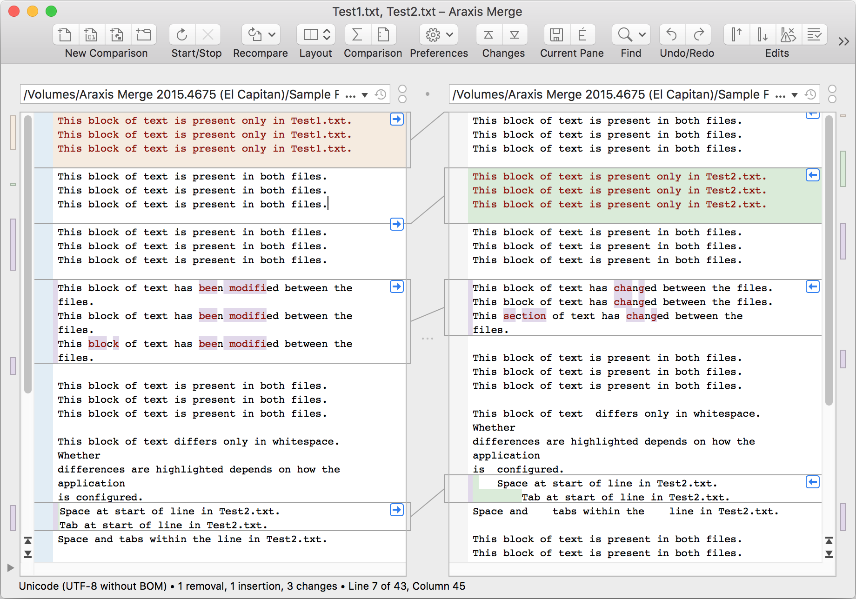Cancel comparison with the X icon
The height and width of the screenshot is (599, 856).
208,34
